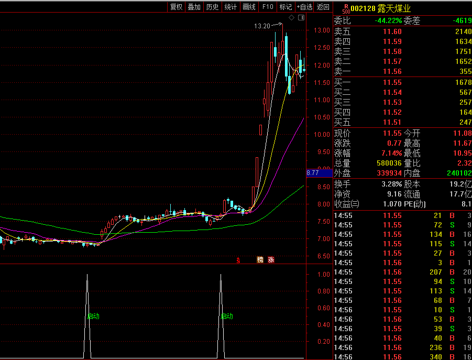
Task: Toggle the panel layout square icon
Action: tap(301, 18)
